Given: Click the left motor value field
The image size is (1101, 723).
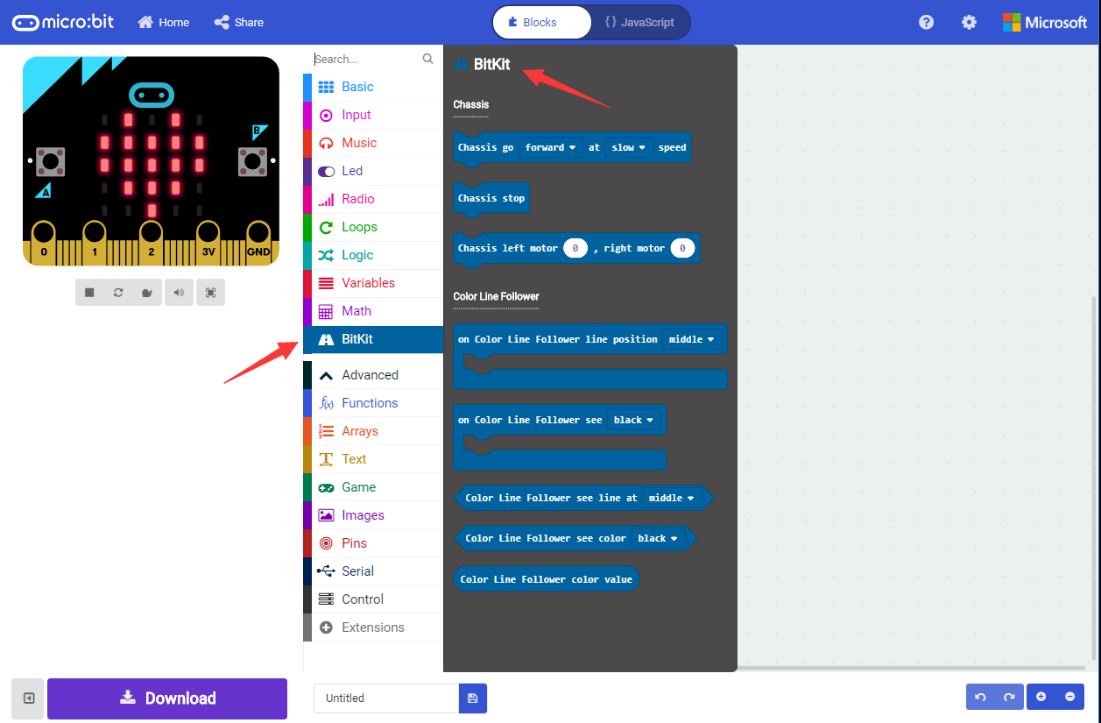Looking at the screenshot, I should click(575, 248).
